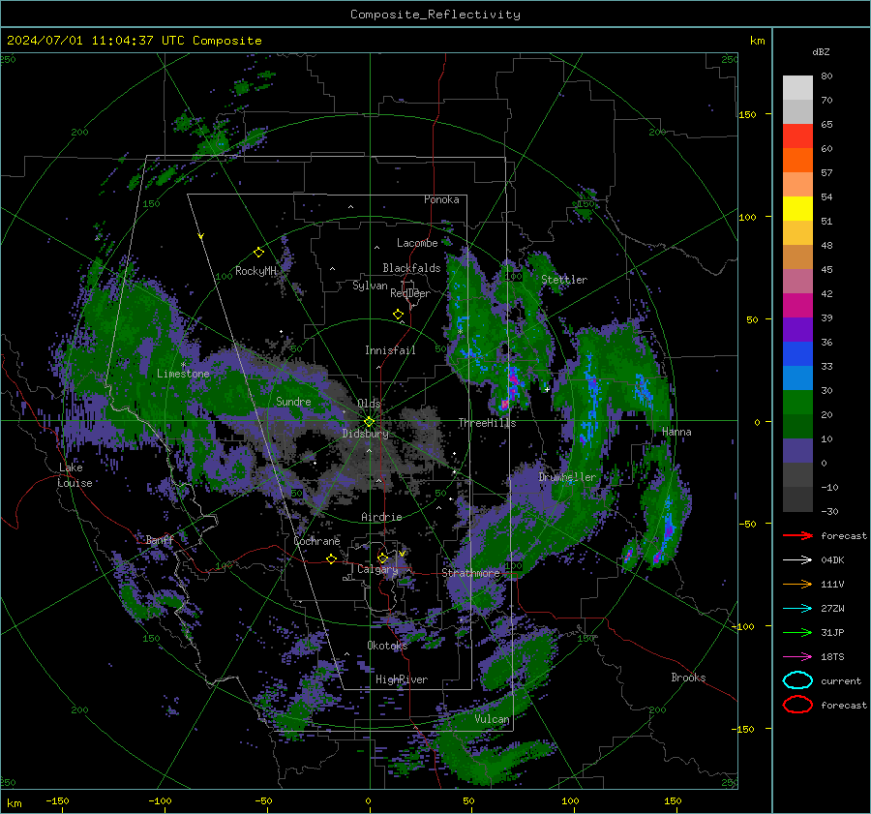Click the Ponoka city label

[x=441, y=199]
